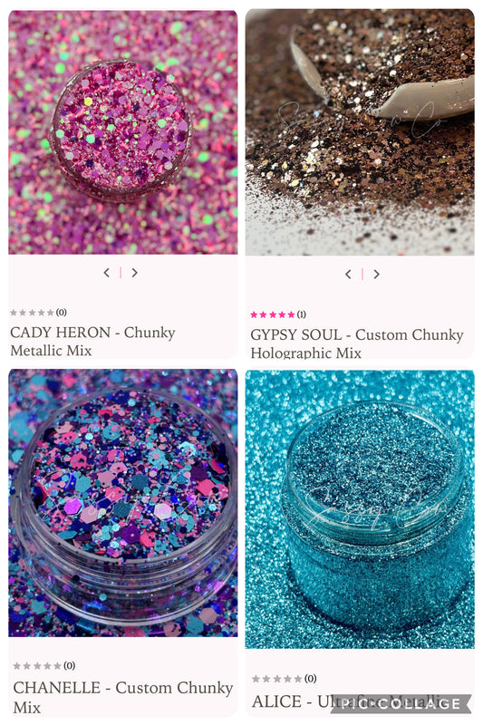Screen dimensions: 483x725
Task: Open the Alice teal glitter jar photo
Action: (360, 508)
